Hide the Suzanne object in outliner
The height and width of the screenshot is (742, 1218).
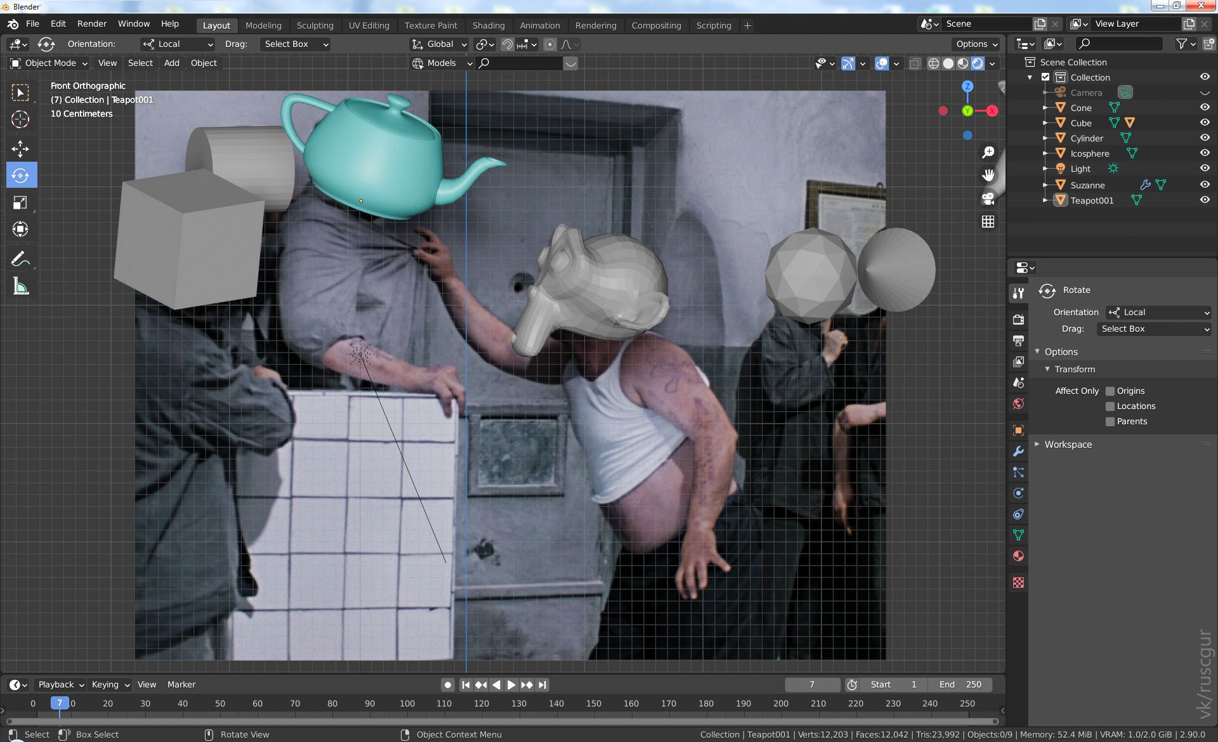(1204, 185)
